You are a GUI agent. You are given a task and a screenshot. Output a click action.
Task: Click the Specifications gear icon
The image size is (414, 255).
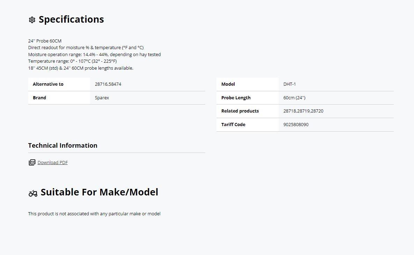click(x=32, y=20)
